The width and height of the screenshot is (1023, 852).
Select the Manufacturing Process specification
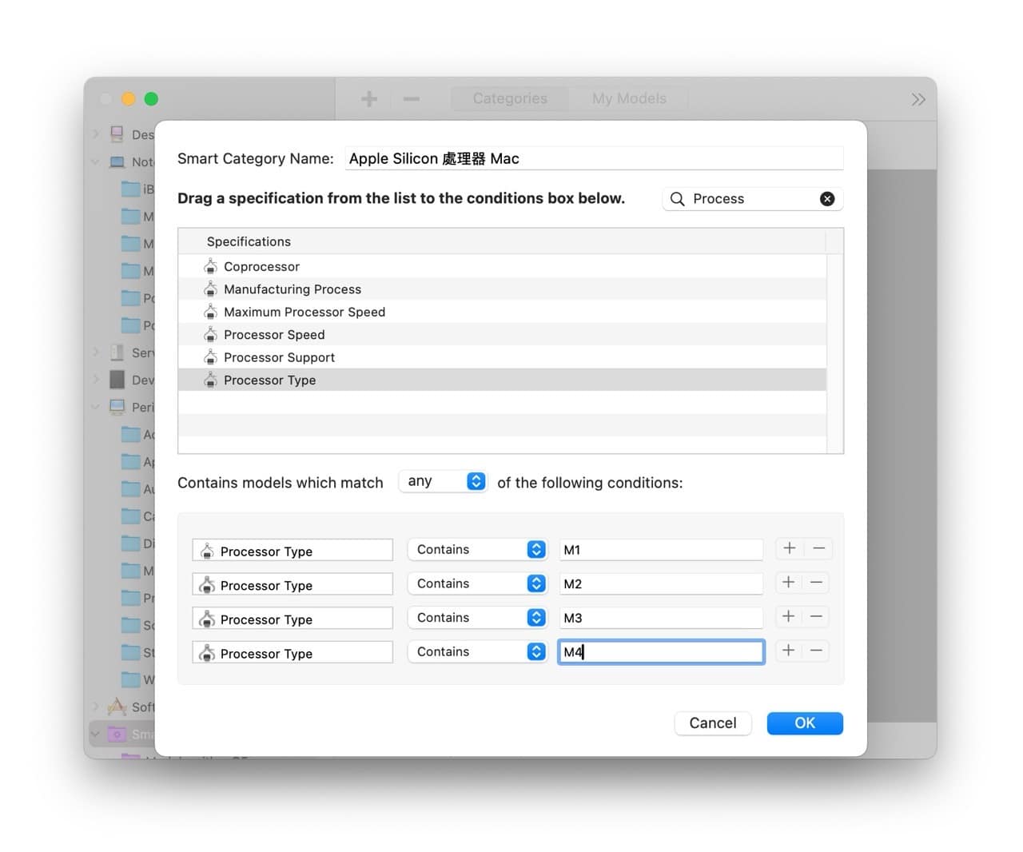[x=502, y=289]
